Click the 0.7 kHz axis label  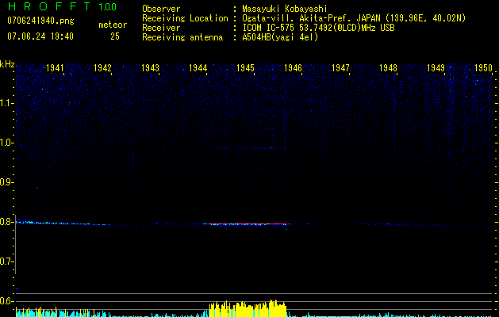[6, 262]
